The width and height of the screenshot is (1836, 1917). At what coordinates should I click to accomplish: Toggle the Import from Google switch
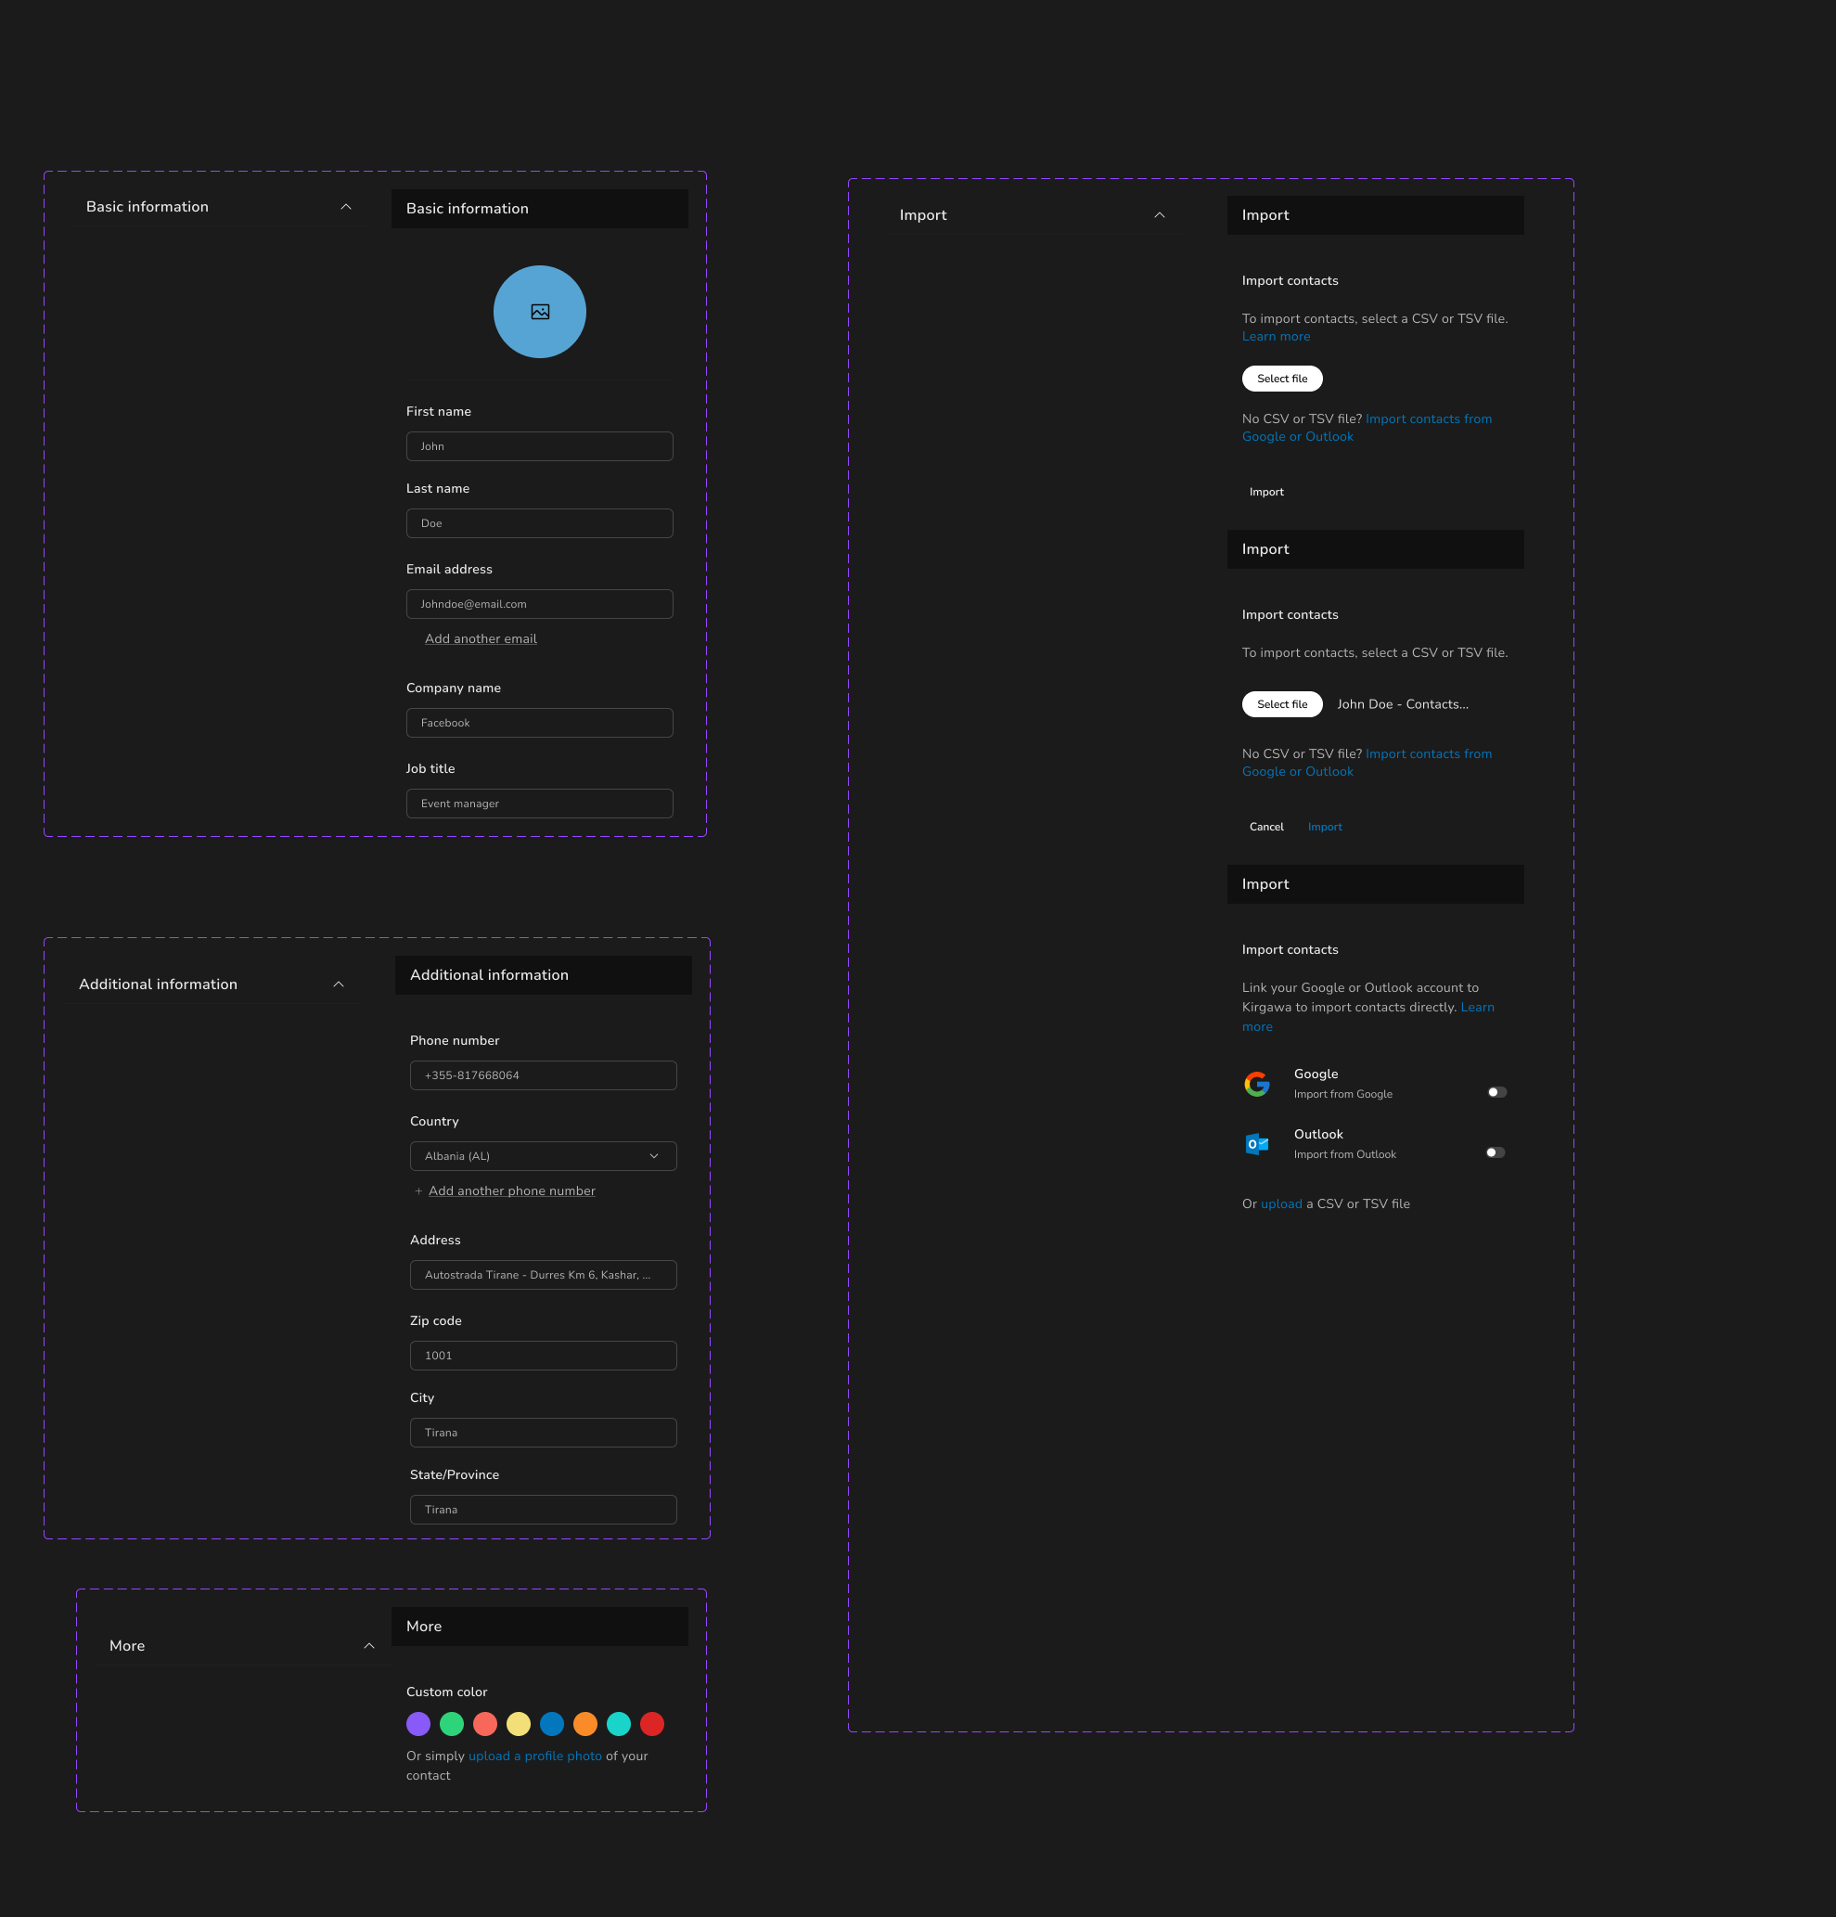click(1496, 1092)
